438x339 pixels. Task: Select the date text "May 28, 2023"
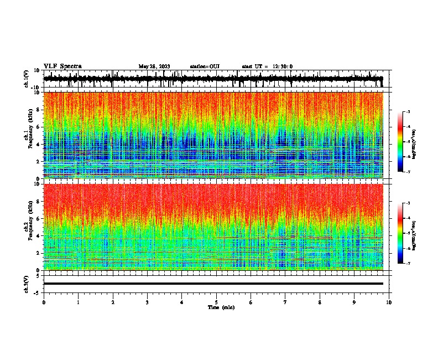coord(154,66)
